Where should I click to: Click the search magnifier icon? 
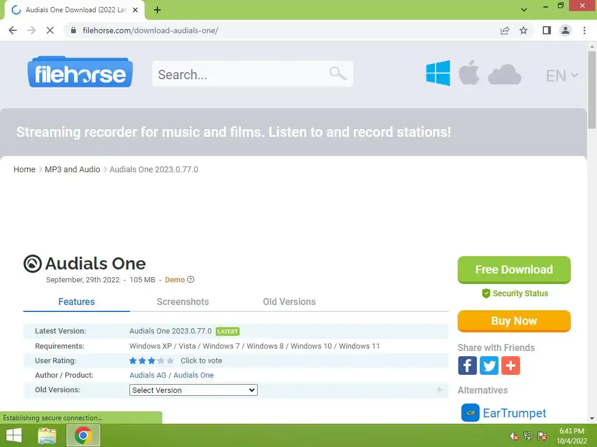338,73
